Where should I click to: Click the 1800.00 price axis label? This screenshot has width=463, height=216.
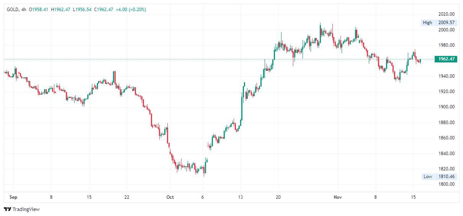point(446,184)
